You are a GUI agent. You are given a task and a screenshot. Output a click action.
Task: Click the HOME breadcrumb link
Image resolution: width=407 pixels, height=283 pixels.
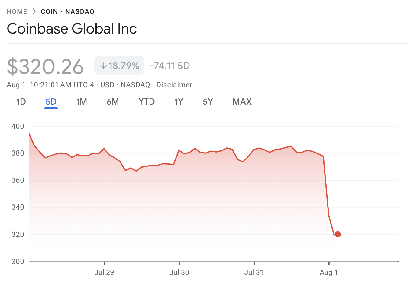17,12
